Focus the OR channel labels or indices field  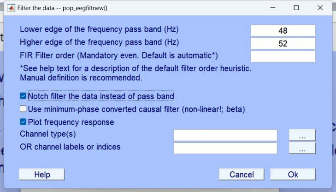coord(225,148)
